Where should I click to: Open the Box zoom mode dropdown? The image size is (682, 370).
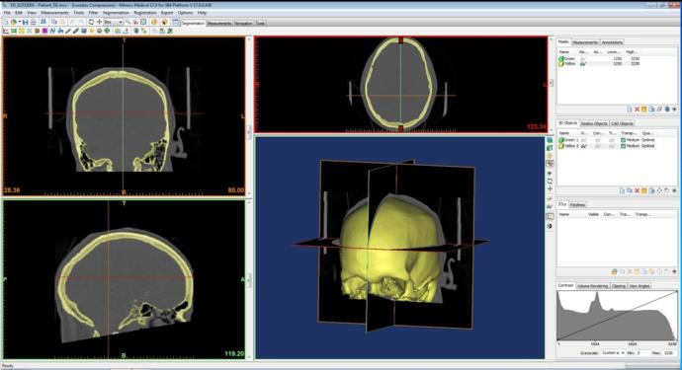pos(113,22)
